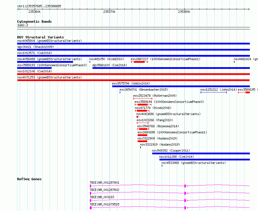Click the red glyph of esv2667227
Viewport: 258px width, 211px height.
click(139, 62)
